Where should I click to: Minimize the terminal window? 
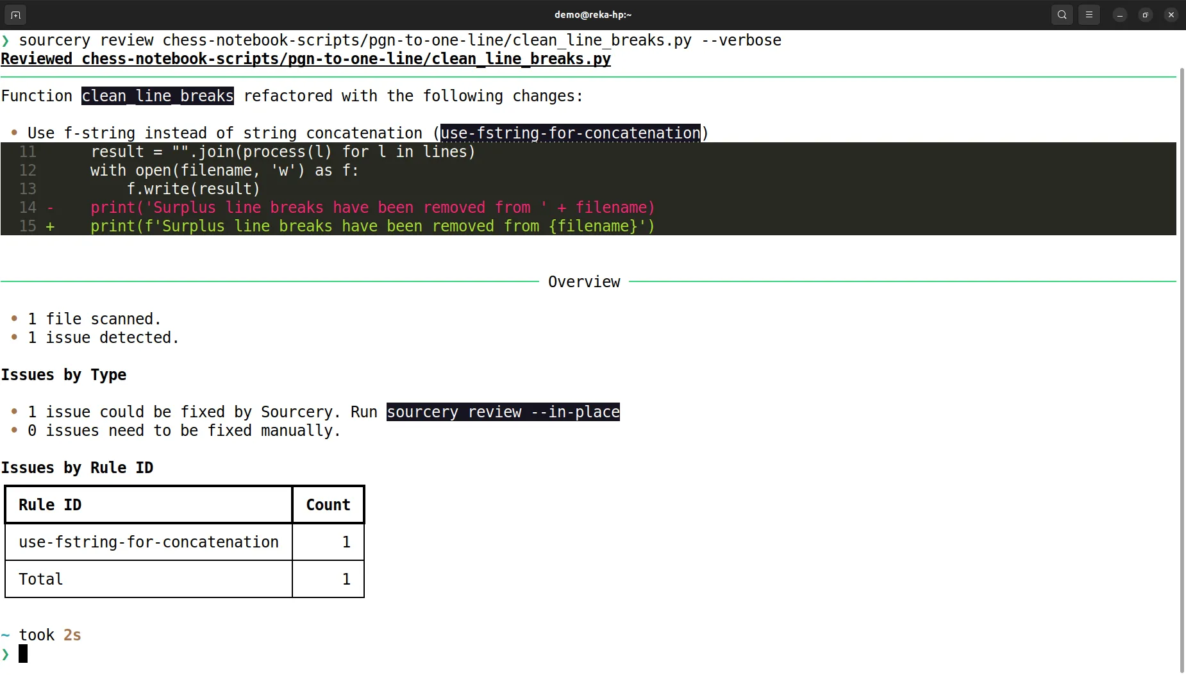pos(1118,14)
